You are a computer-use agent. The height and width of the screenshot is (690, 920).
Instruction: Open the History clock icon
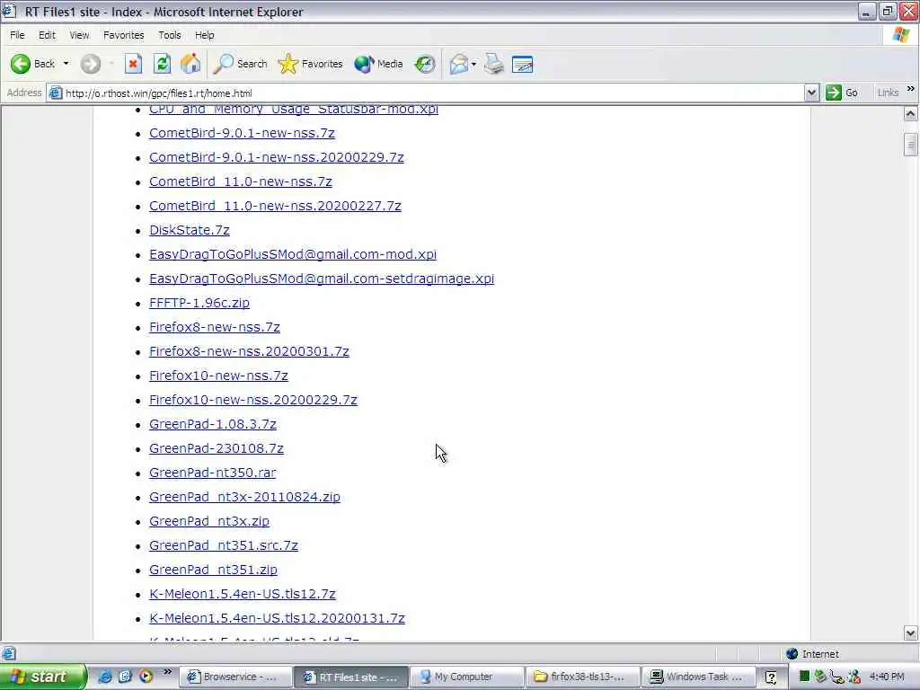pos(424,64)
